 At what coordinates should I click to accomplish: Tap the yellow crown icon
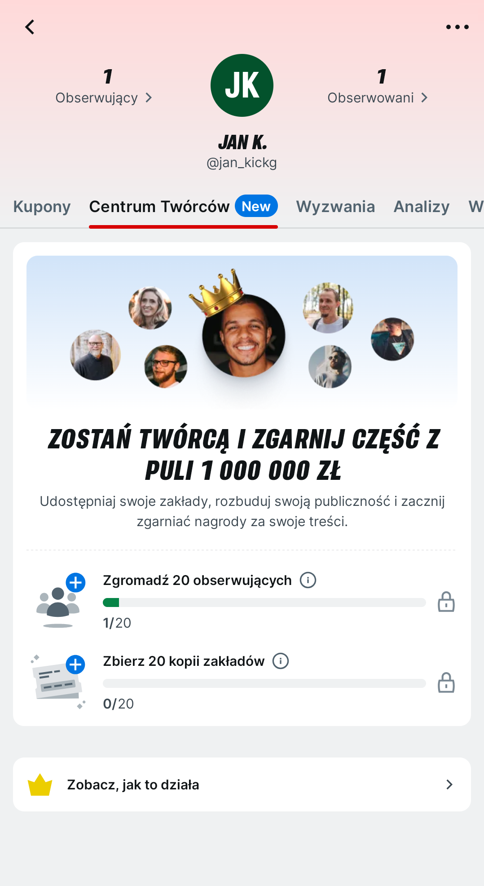[x=40, y=784]
